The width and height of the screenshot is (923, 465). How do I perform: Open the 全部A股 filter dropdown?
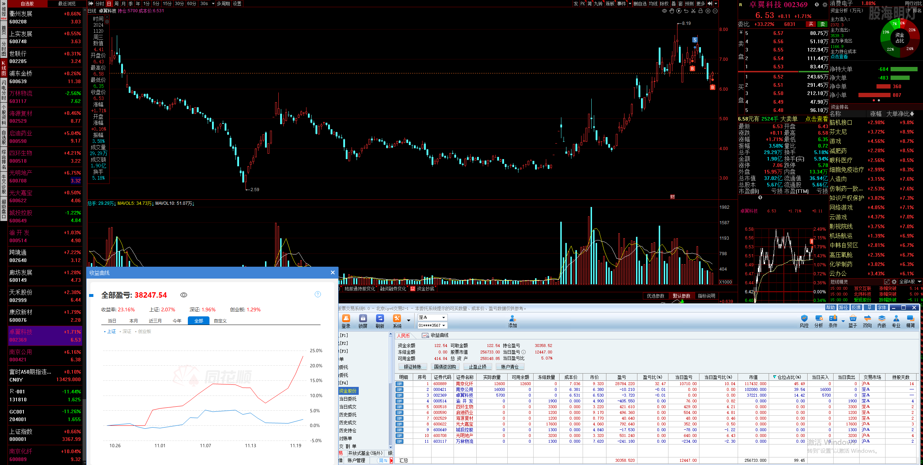tap(910, 281)
